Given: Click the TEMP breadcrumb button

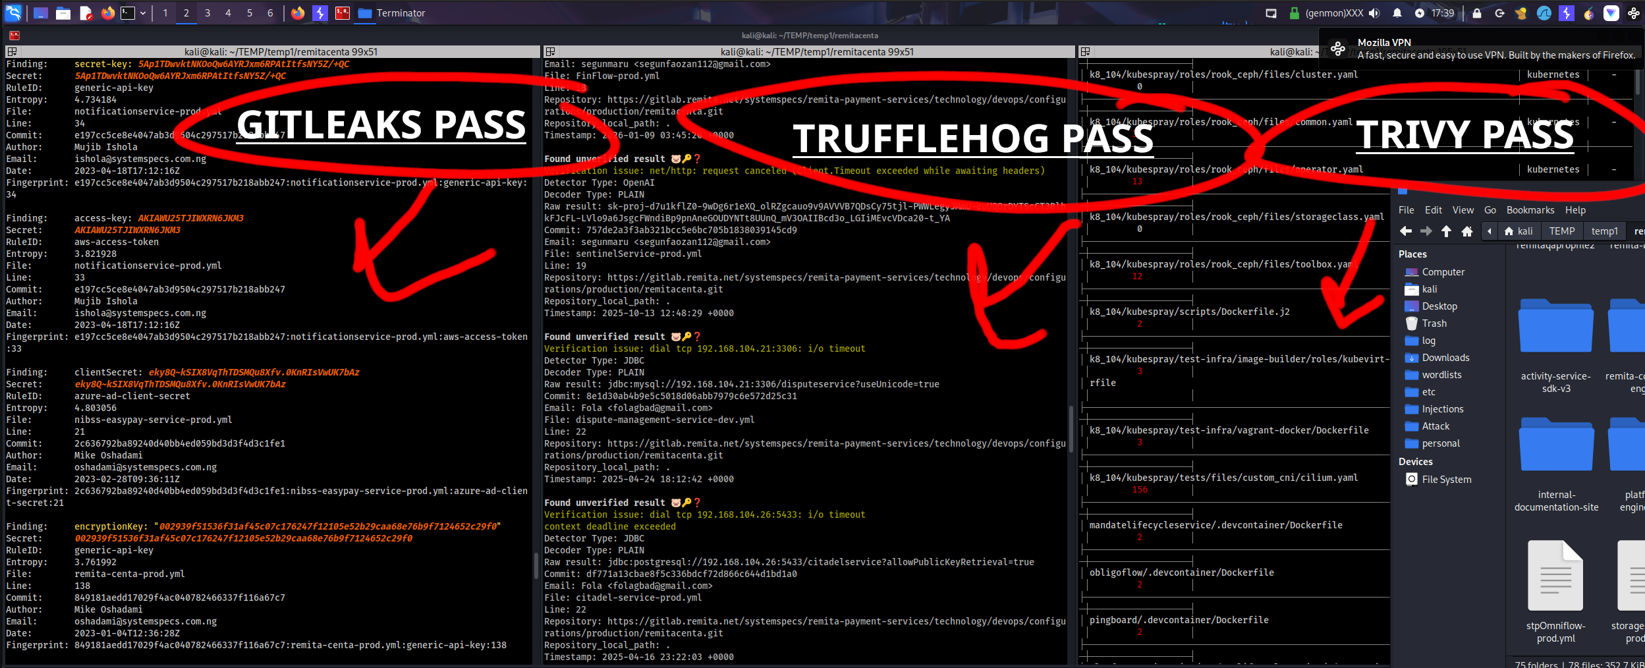Looking at the screenshot, I should 1561,231.
